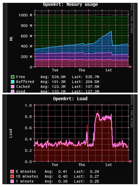Image resolution: width=140 pixels, height=187 pixels.
Task: Click the buffered memory peak near Saturday
Action: pos(111,31)
